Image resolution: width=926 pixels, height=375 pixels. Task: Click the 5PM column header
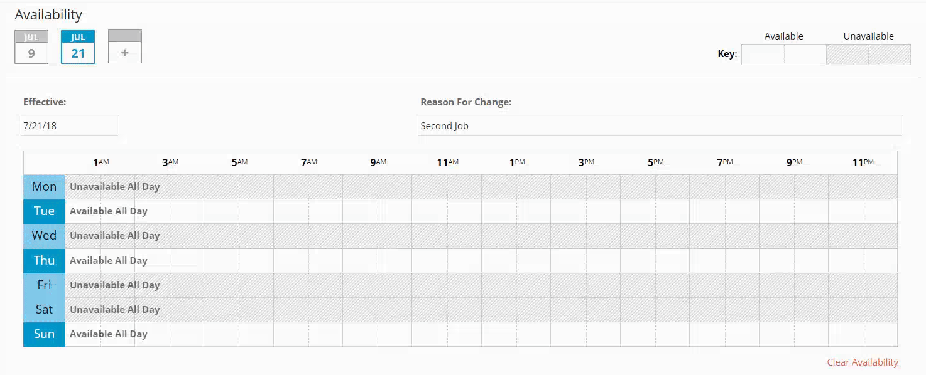point(655,162)
